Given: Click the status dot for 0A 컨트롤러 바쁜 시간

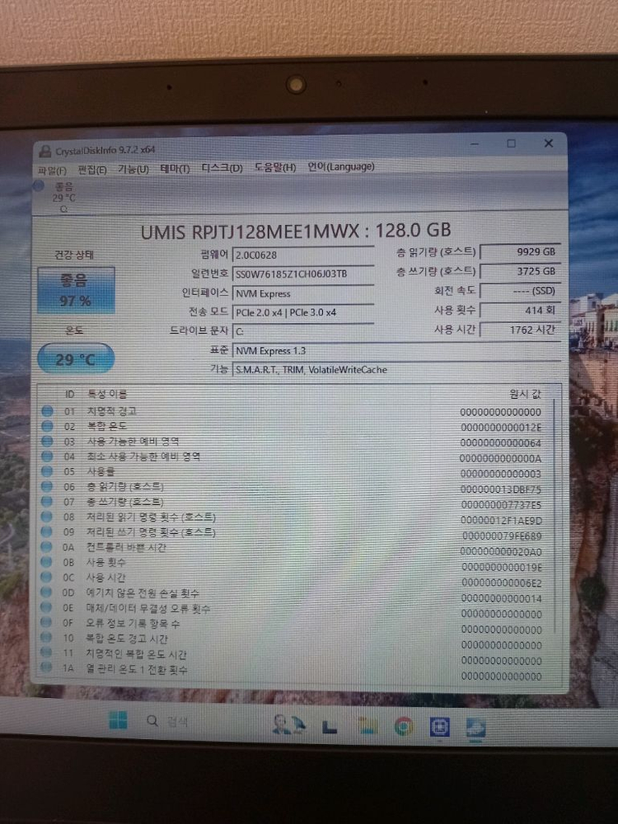Looking at the screenshot, I should click(47, 547).
